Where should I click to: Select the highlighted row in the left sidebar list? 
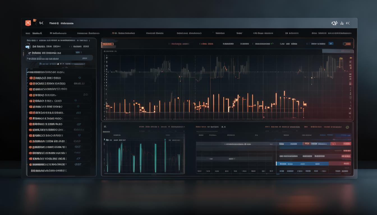click(x=59, y=59)
